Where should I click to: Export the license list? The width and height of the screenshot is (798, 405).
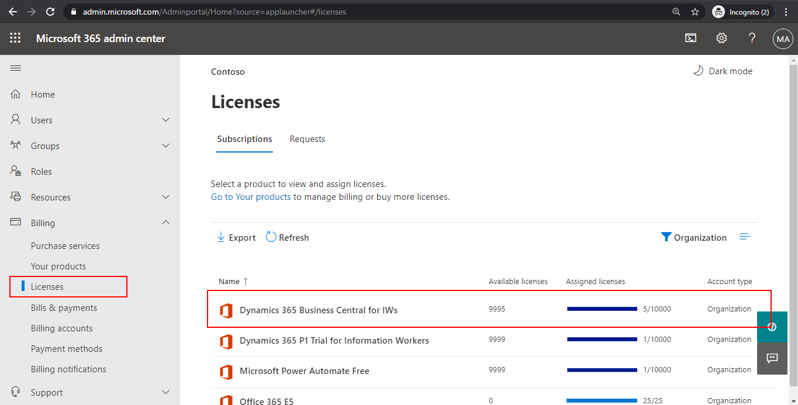[x=236, y=237]
